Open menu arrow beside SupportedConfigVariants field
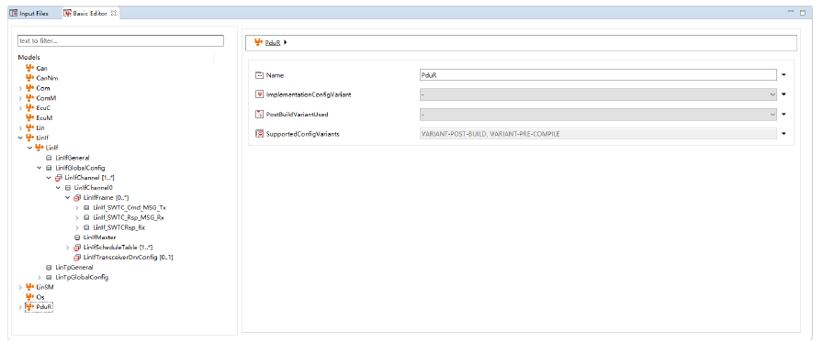This screenshot has height=342, width=823. pyautogui.click(x=784, y=134)
